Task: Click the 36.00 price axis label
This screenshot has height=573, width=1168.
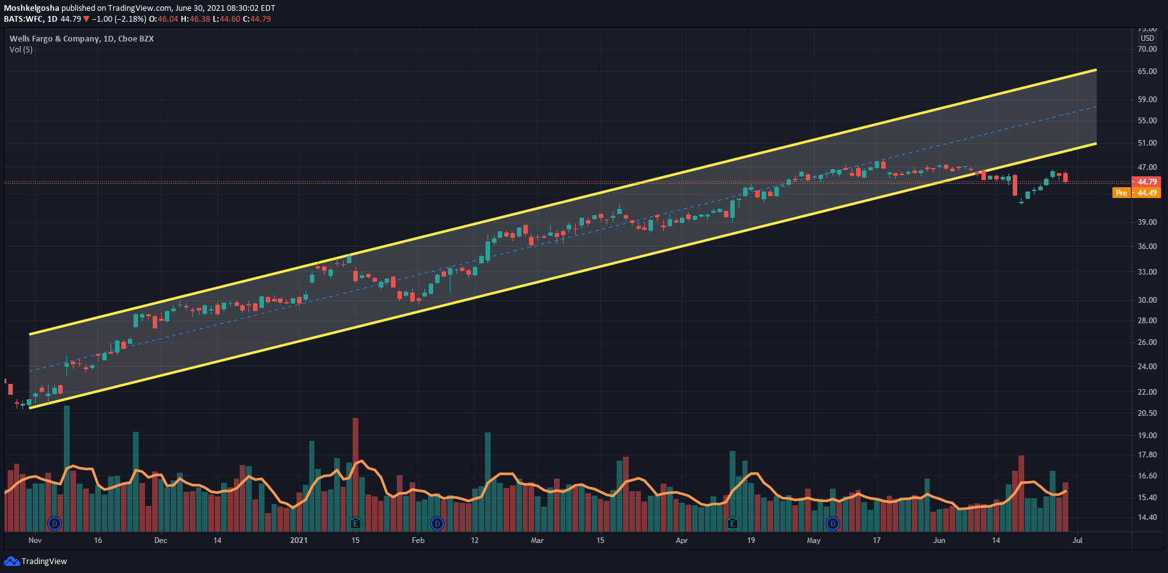Action: point(1148,247)
